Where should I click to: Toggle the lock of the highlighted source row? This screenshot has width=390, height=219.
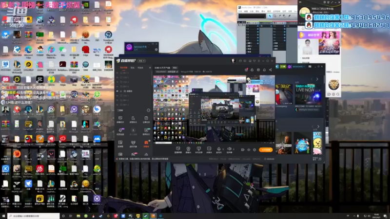121,91
